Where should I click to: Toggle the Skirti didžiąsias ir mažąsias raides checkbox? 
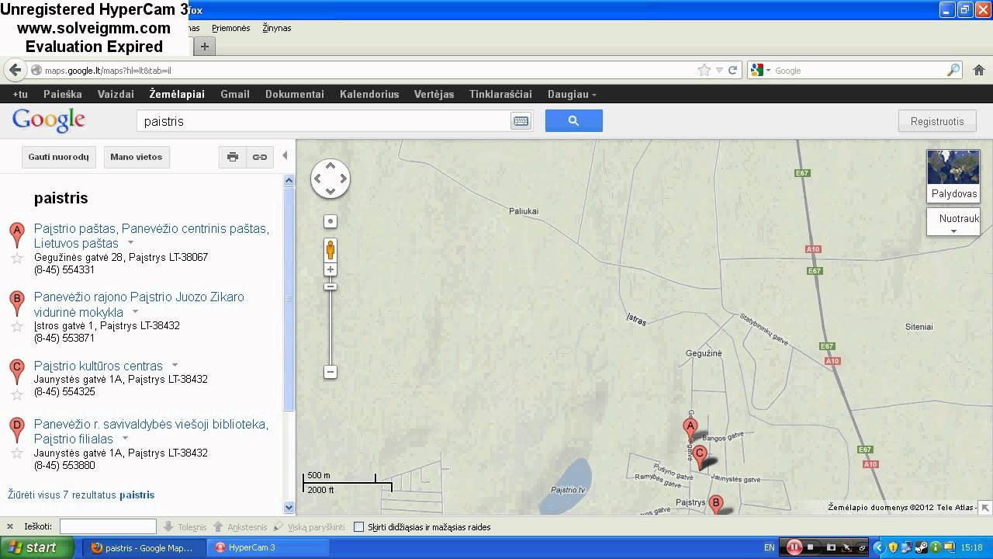coord(358,526)
